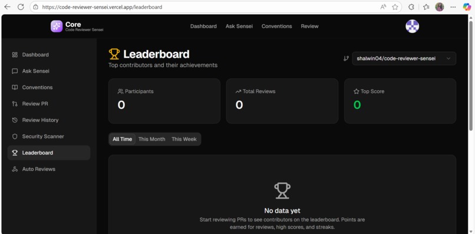Click the Participants count value
Screen dimensions: 475x234
coord(121,105)
